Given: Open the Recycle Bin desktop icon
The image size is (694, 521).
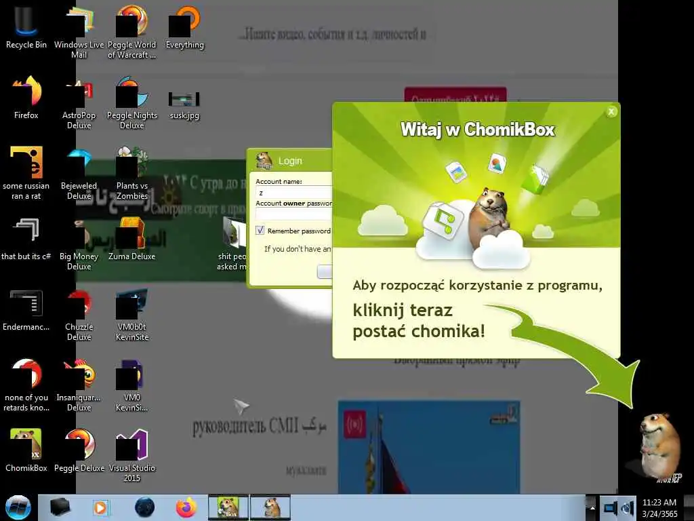Looking at the screenshot, I should [x=26, y=27].
